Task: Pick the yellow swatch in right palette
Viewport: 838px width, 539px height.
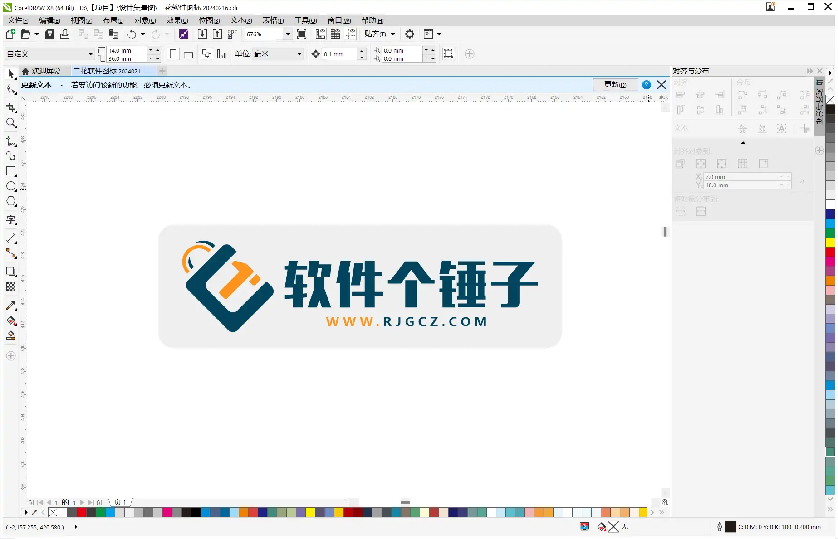Action: coord(830,243)
